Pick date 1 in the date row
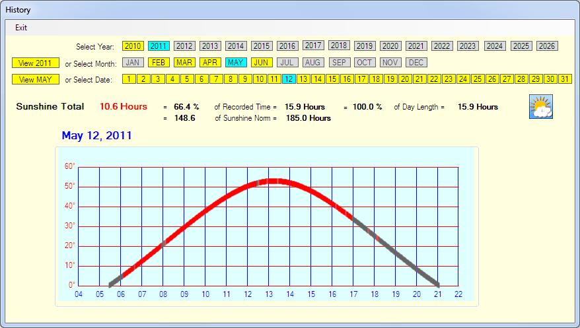The width and height of the screenshot is (580, 328). [x=129, y=79]
